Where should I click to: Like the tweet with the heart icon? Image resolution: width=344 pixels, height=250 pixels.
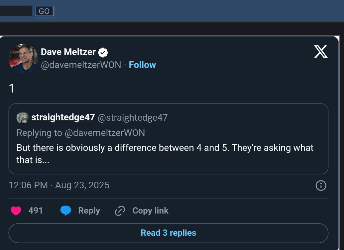coord(16,211)
